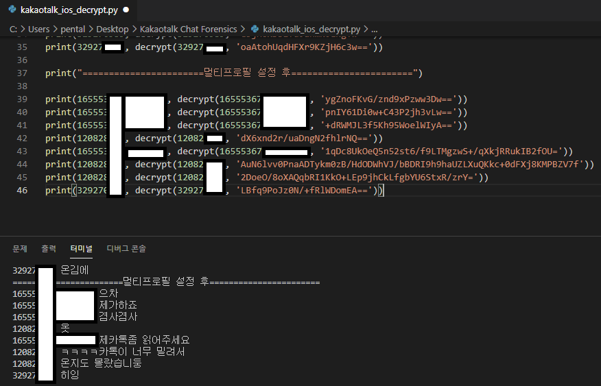This screenshot has width=601, height=386.
Task: Click the chevron after Desktop in breadcrumb
Action: tap(134, 29)
